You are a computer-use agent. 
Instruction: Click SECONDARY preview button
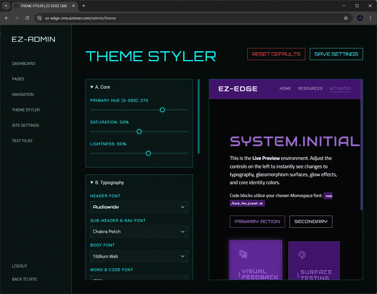click(311, 222)
